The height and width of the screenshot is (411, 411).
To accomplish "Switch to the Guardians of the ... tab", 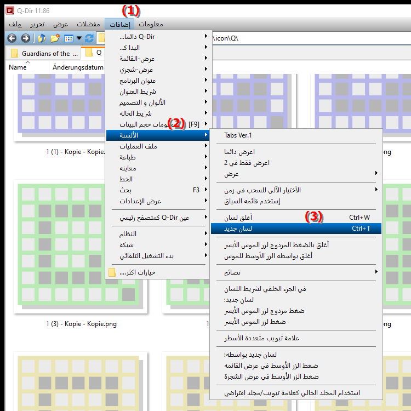I will pyautogui.click(x=45, y=54).
